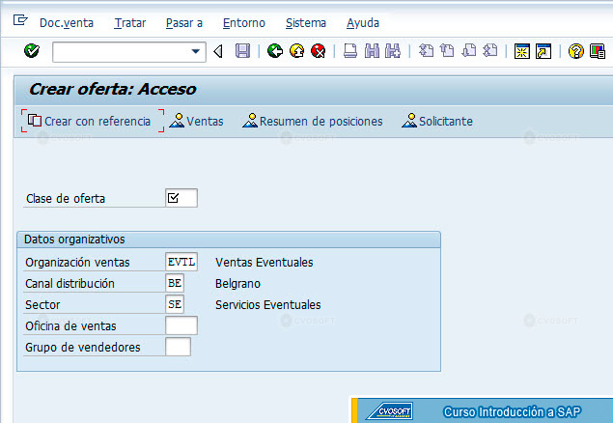613x423 pixels.
Task: Click the Find binoculars icon
Action: coord(372,51)
